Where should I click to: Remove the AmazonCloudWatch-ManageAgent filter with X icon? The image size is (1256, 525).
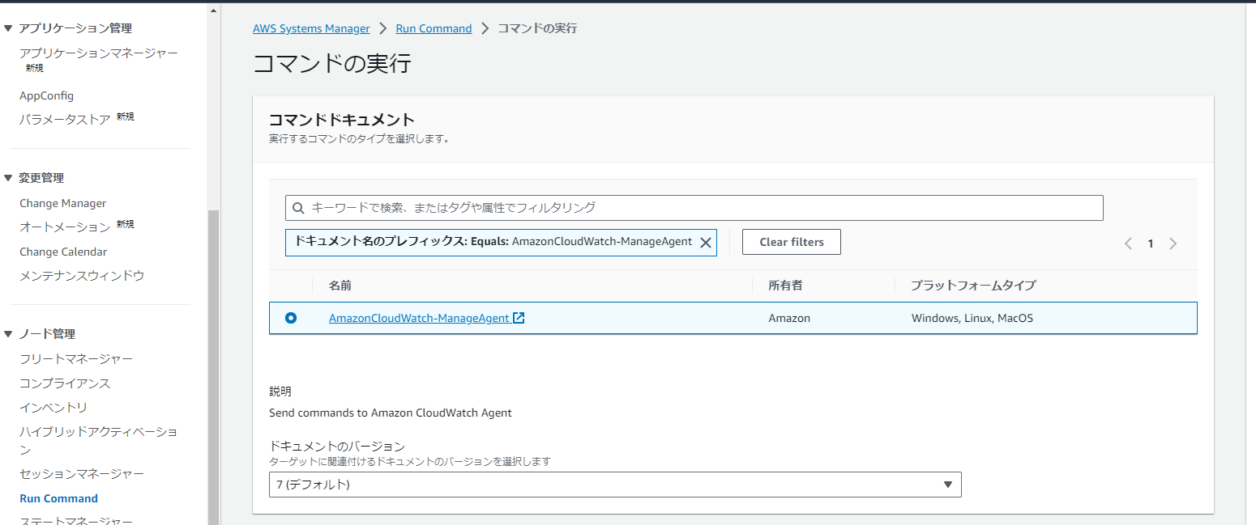click(705, 242)
